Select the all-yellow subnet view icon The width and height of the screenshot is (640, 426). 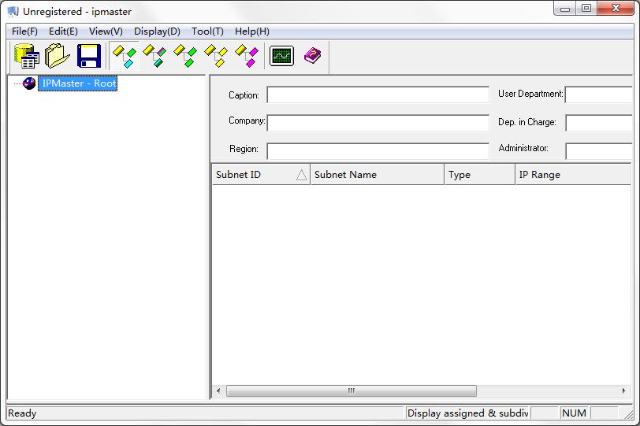pos(216,56)
